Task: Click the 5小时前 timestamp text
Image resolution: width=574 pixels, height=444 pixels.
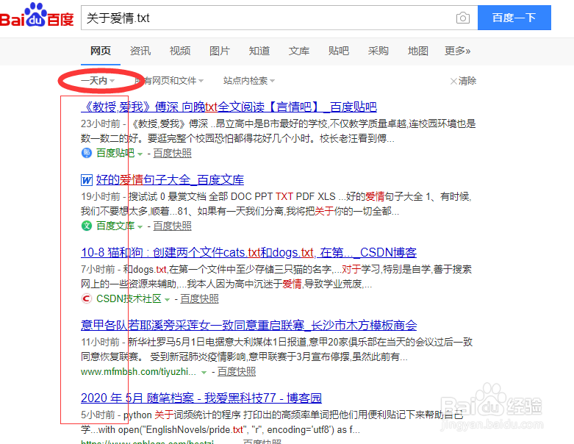Action: pyautogui.click(x=98, y=415)
